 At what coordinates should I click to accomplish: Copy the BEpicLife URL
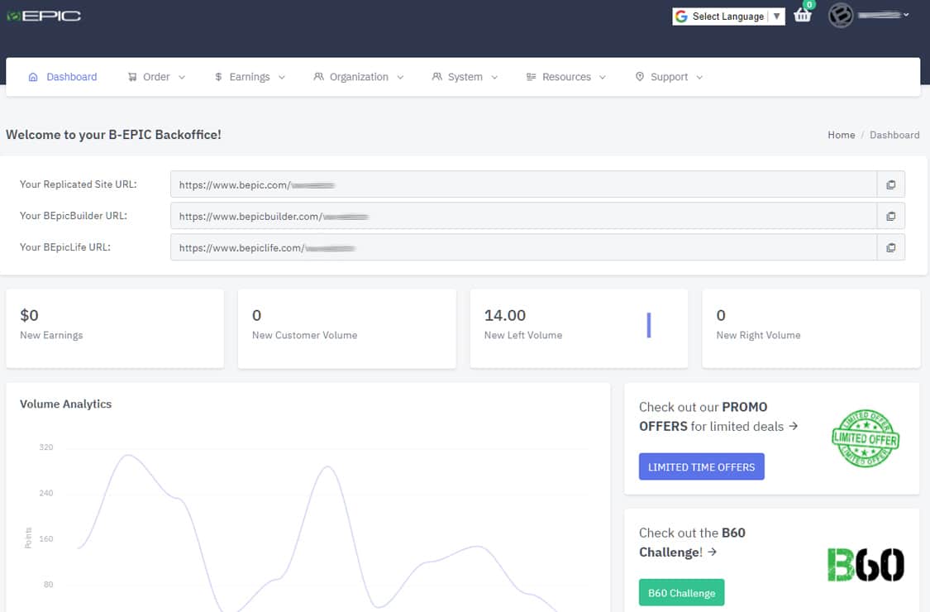tap(891, 247)
